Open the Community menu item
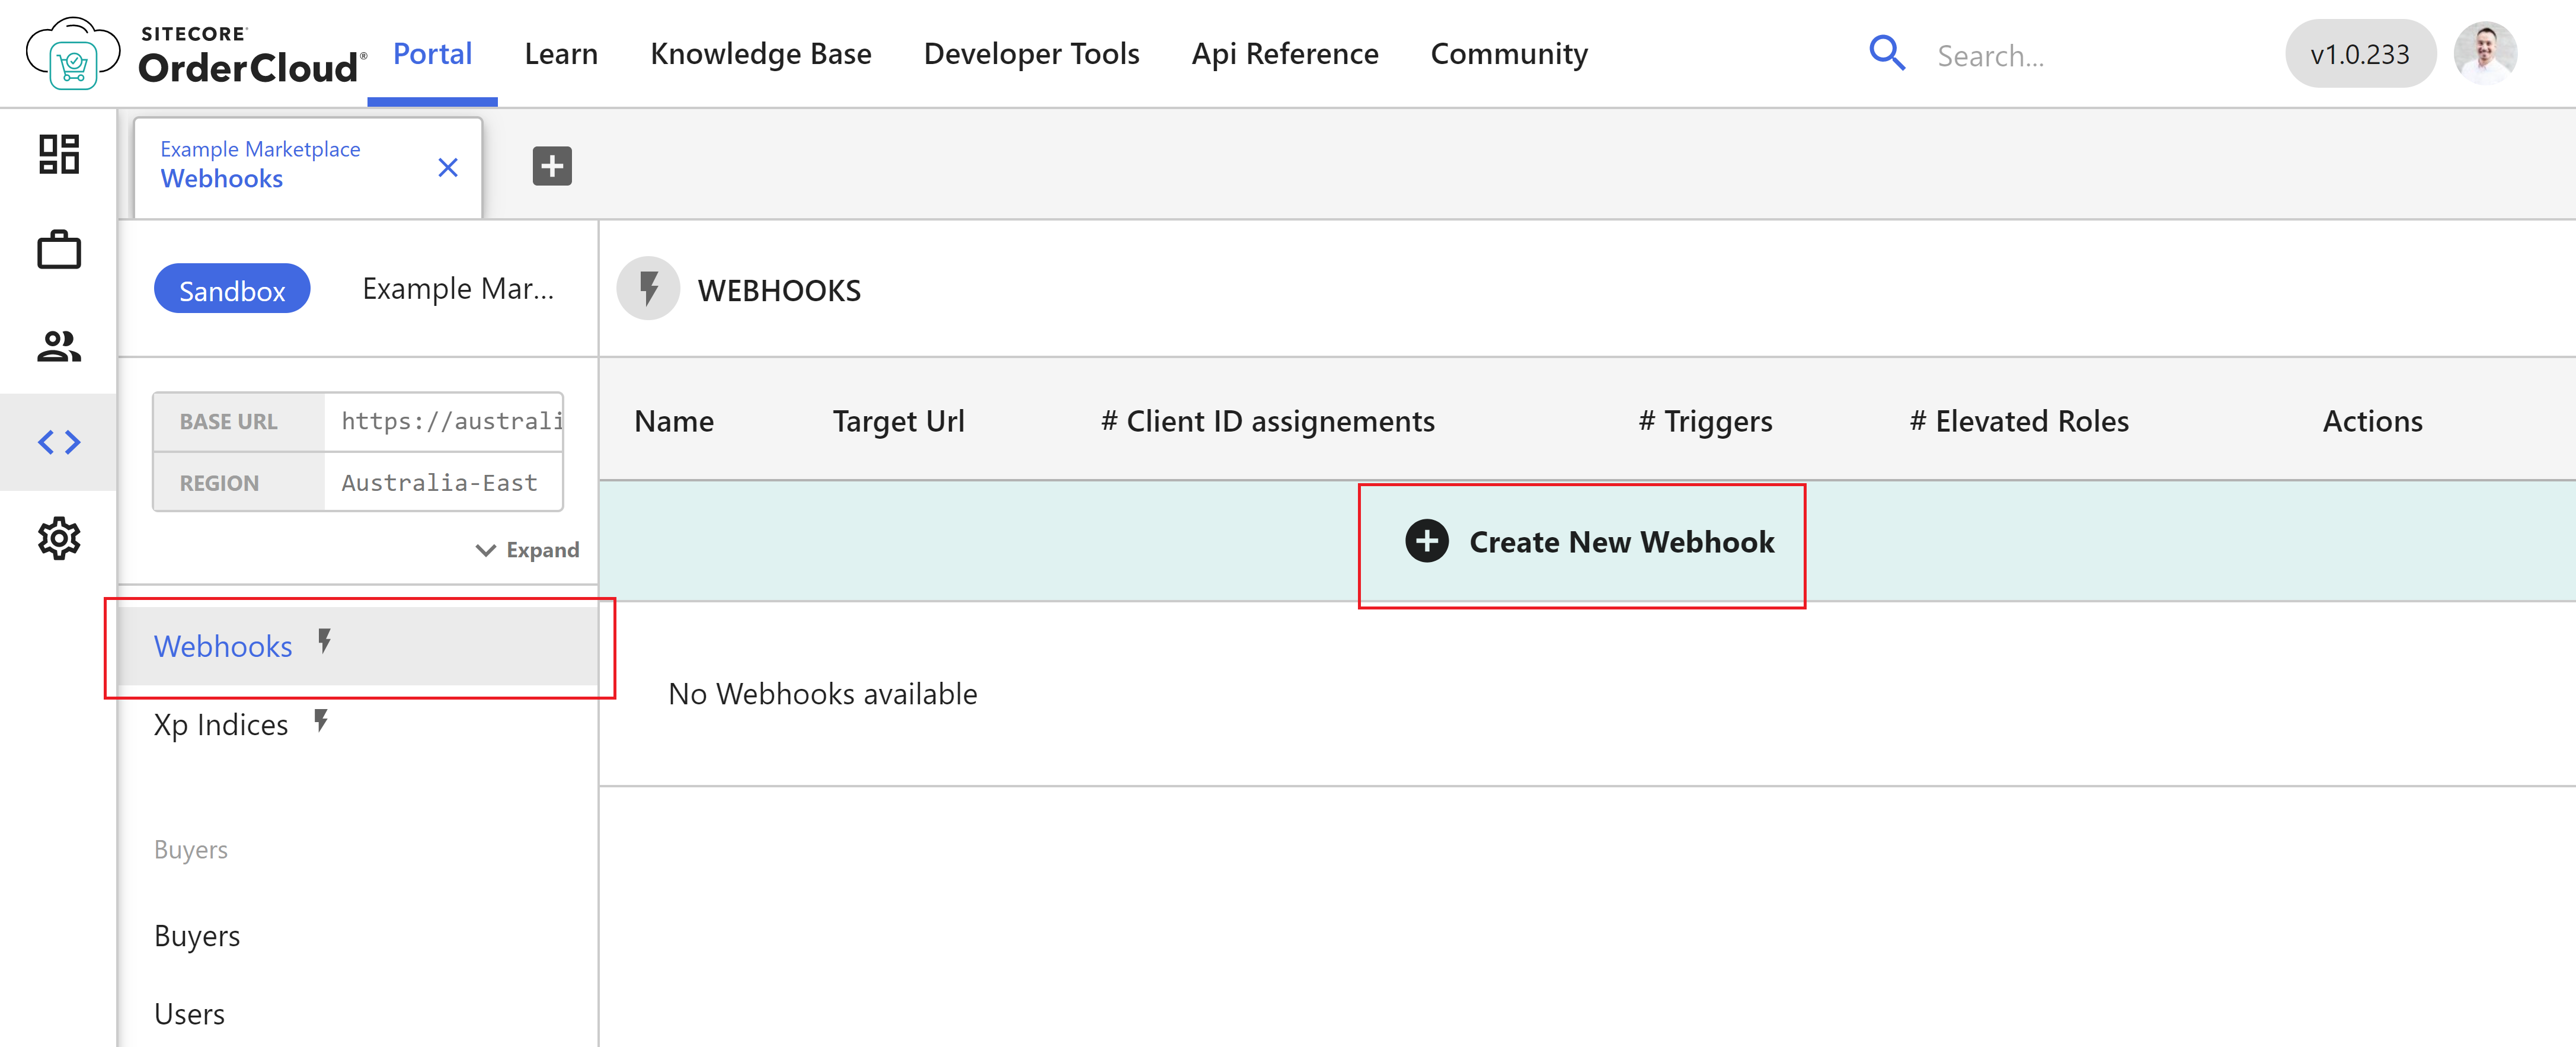The width and height of the screenshot is (2576, 1047). click(x=1509, y=54)
